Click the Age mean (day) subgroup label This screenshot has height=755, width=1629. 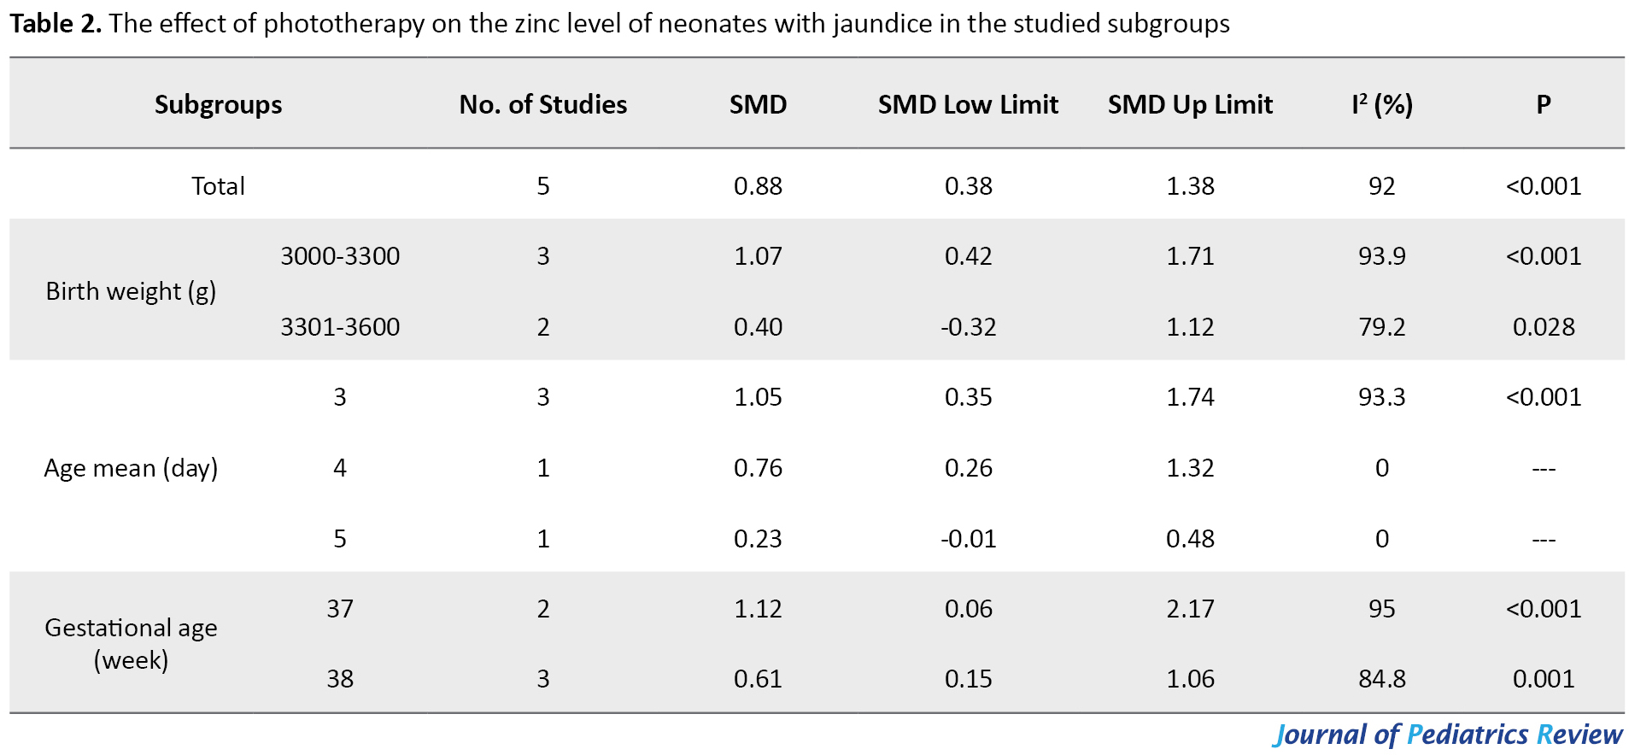[131, 468]
